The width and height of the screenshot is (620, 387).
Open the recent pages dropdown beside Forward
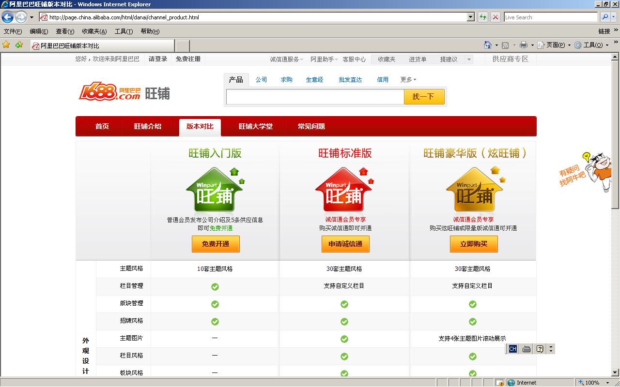pos(32,17)
